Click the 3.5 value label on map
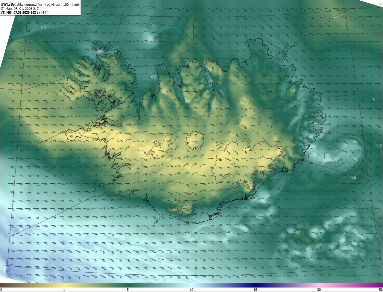The width and height of the screenshot is (383, 292). (x=336, y=16)
